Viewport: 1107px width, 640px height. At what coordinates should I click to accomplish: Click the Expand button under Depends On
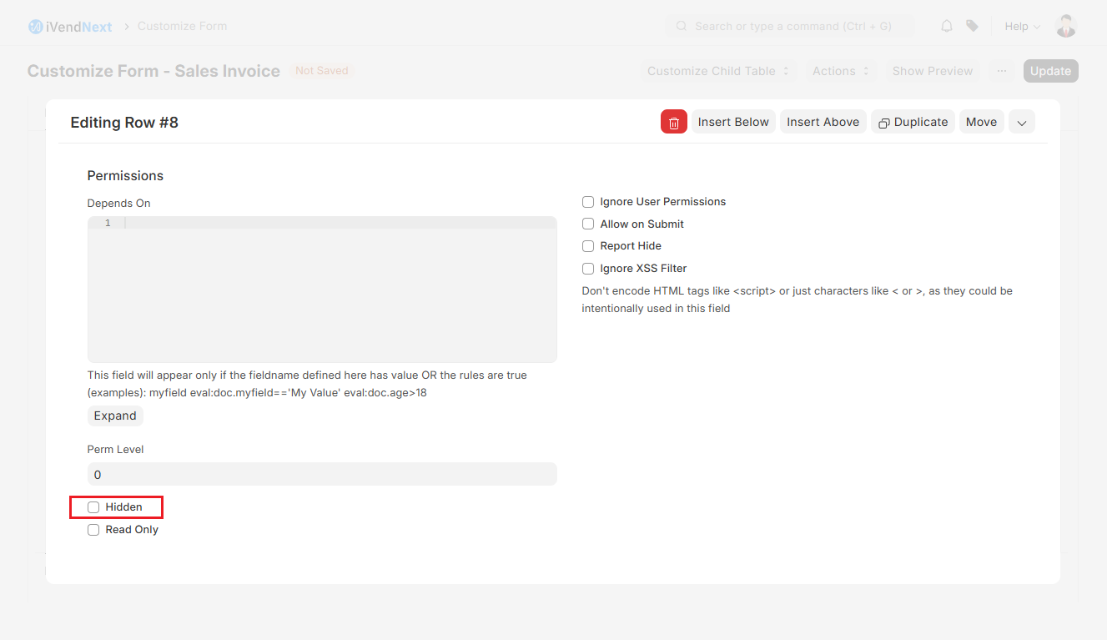115,416
